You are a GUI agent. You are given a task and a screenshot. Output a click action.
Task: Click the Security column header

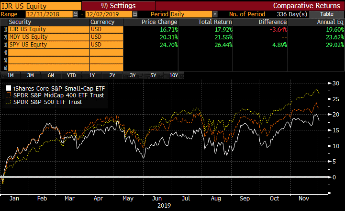[20, 22]
